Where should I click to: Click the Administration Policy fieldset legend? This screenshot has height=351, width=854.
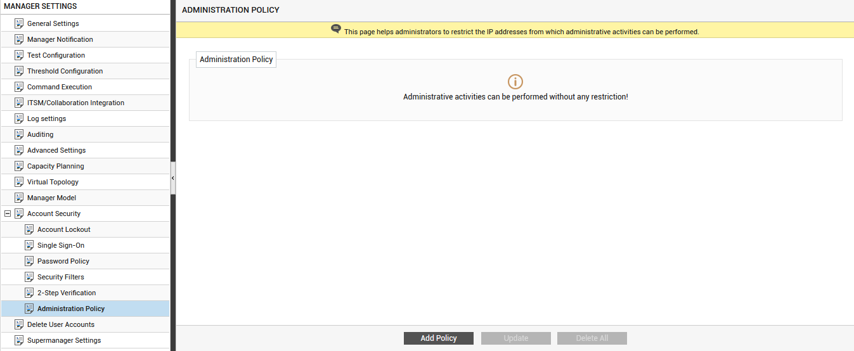coord(236,60)
